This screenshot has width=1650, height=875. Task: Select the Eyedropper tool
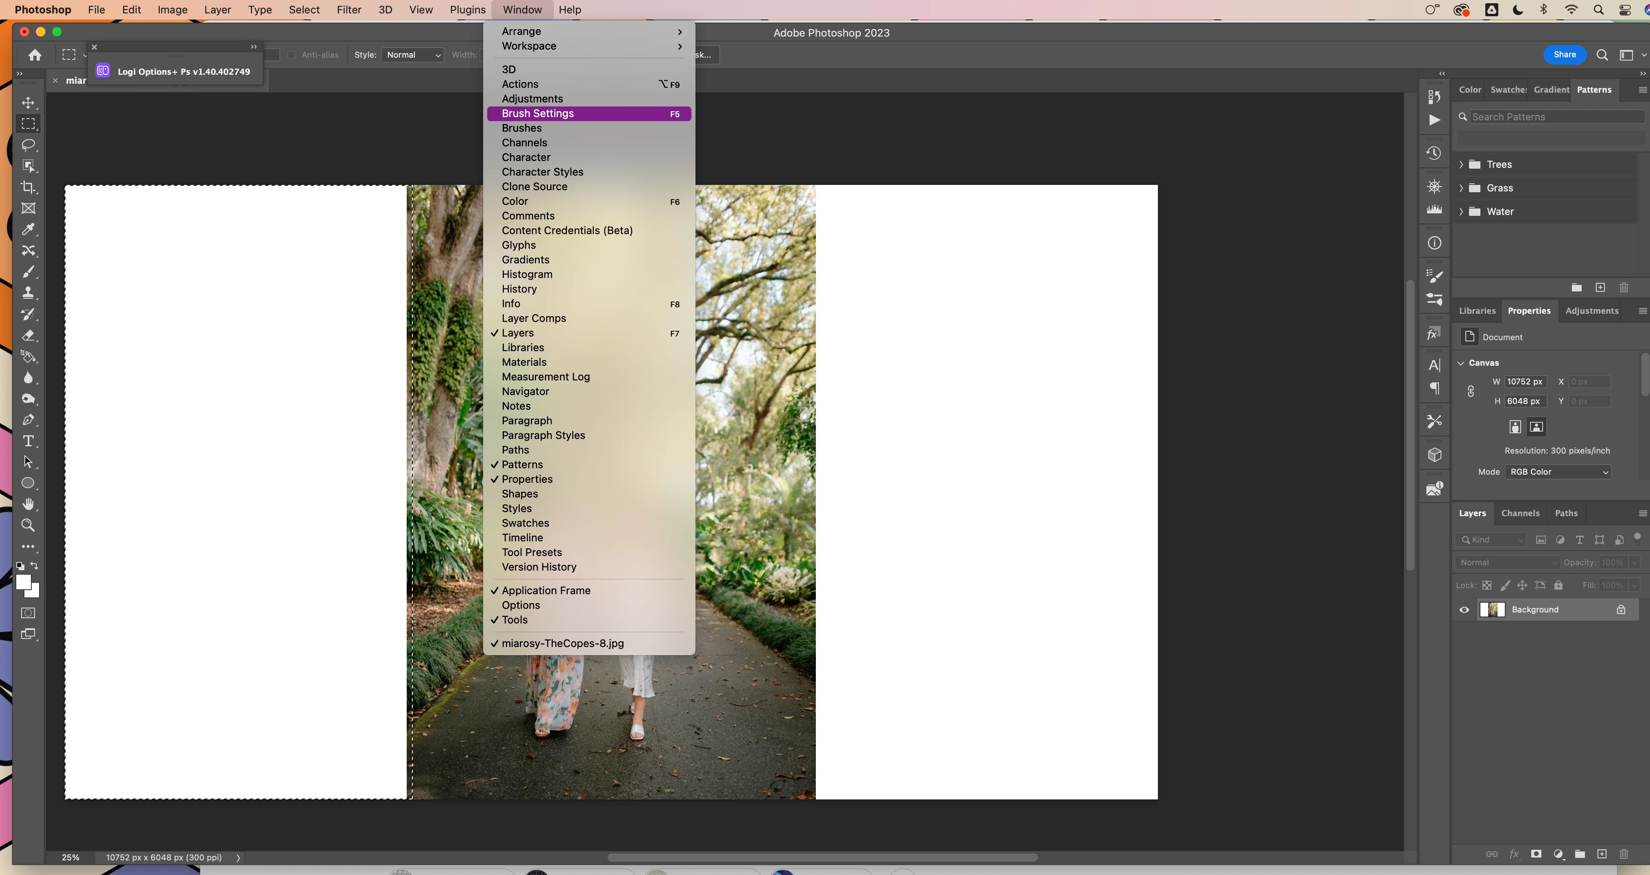(28, 229)
